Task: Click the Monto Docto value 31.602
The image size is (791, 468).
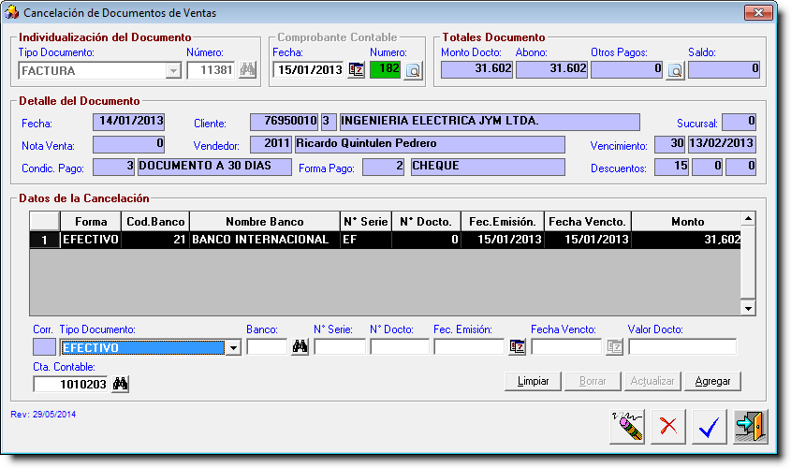Action: (476, 69)
